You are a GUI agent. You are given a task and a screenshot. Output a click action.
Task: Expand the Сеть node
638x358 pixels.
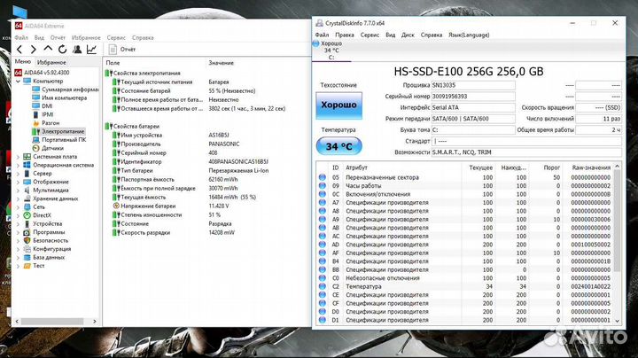point(18,207)
